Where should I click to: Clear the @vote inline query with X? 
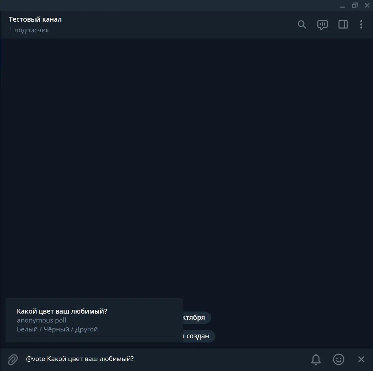tap(361, 359)
